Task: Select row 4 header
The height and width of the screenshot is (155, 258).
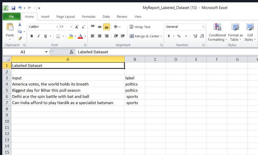Action: tap(7, 84)
